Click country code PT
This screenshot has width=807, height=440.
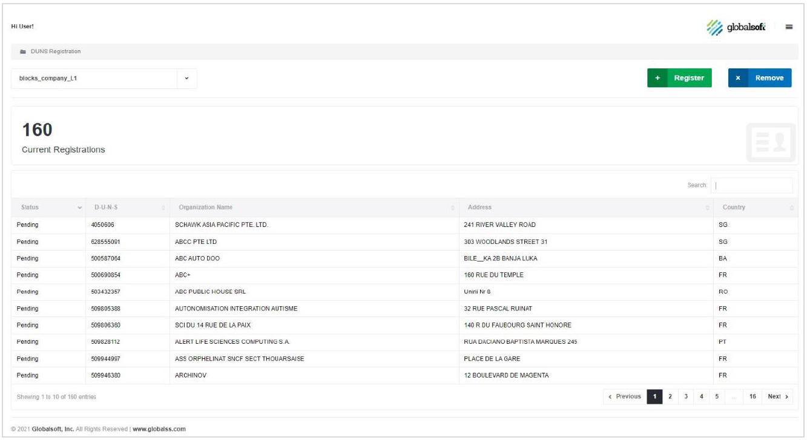[x=722, y=342]
